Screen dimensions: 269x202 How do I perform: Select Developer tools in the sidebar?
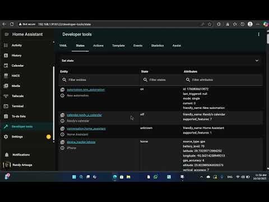tap(26, 126)
